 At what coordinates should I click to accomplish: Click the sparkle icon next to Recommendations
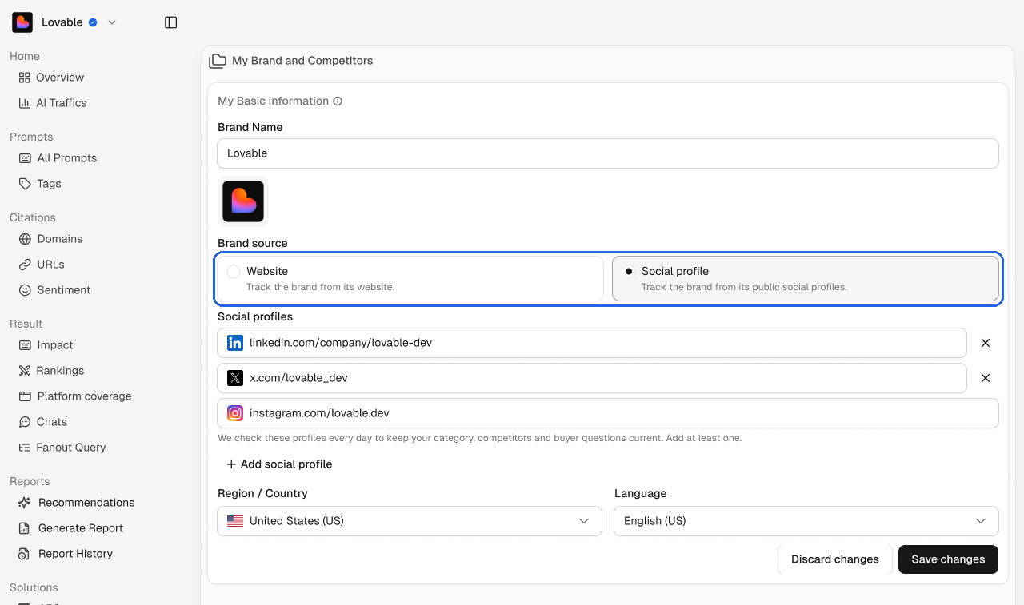pos(24,503)
